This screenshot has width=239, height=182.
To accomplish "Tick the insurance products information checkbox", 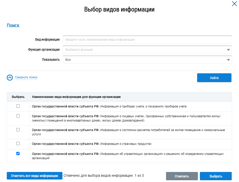I will click(18, 143).
